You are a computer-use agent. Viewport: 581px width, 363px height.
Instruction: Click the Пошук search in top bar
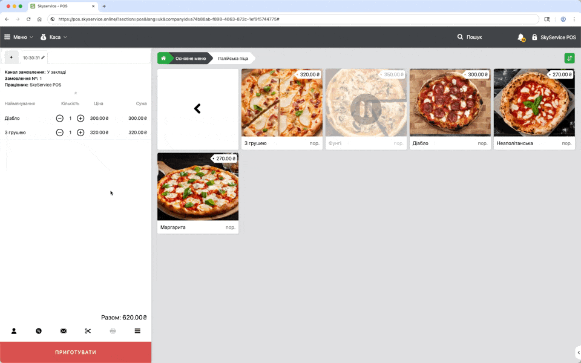470,38
